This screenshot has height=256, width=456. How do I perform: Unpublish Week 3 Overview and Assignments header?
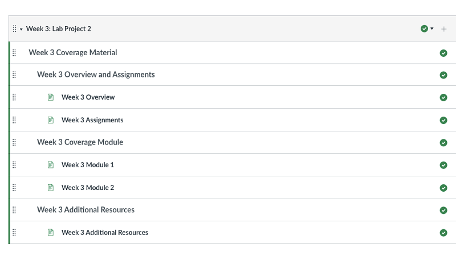[443, 75]
